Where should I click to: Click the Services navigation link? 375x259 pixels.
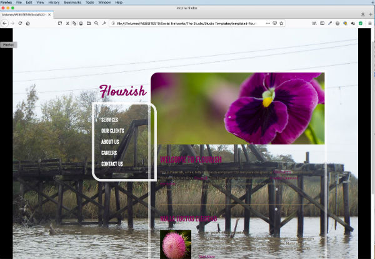tap(109, 119)
